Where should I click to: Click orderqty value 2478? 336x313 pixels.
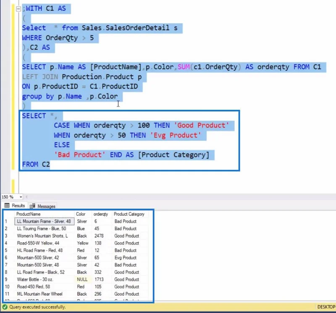(102, 236)
